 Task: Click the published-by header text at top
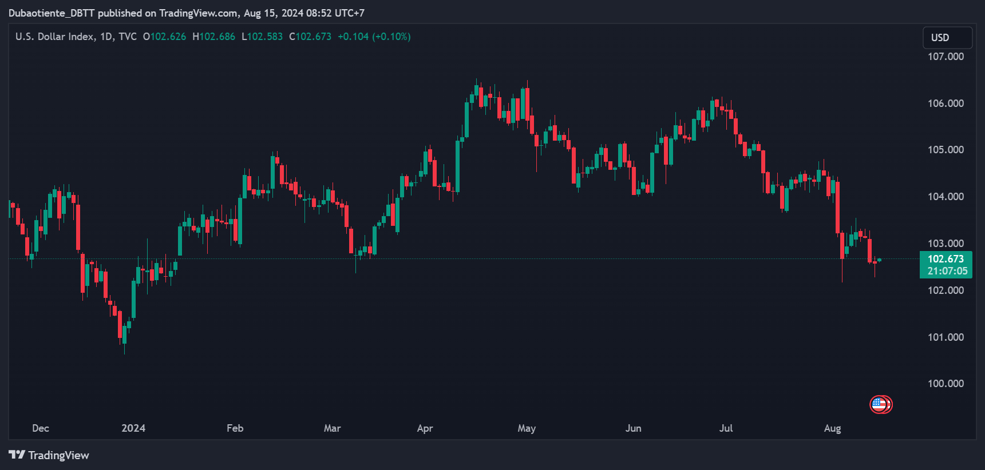pos(186,13)
